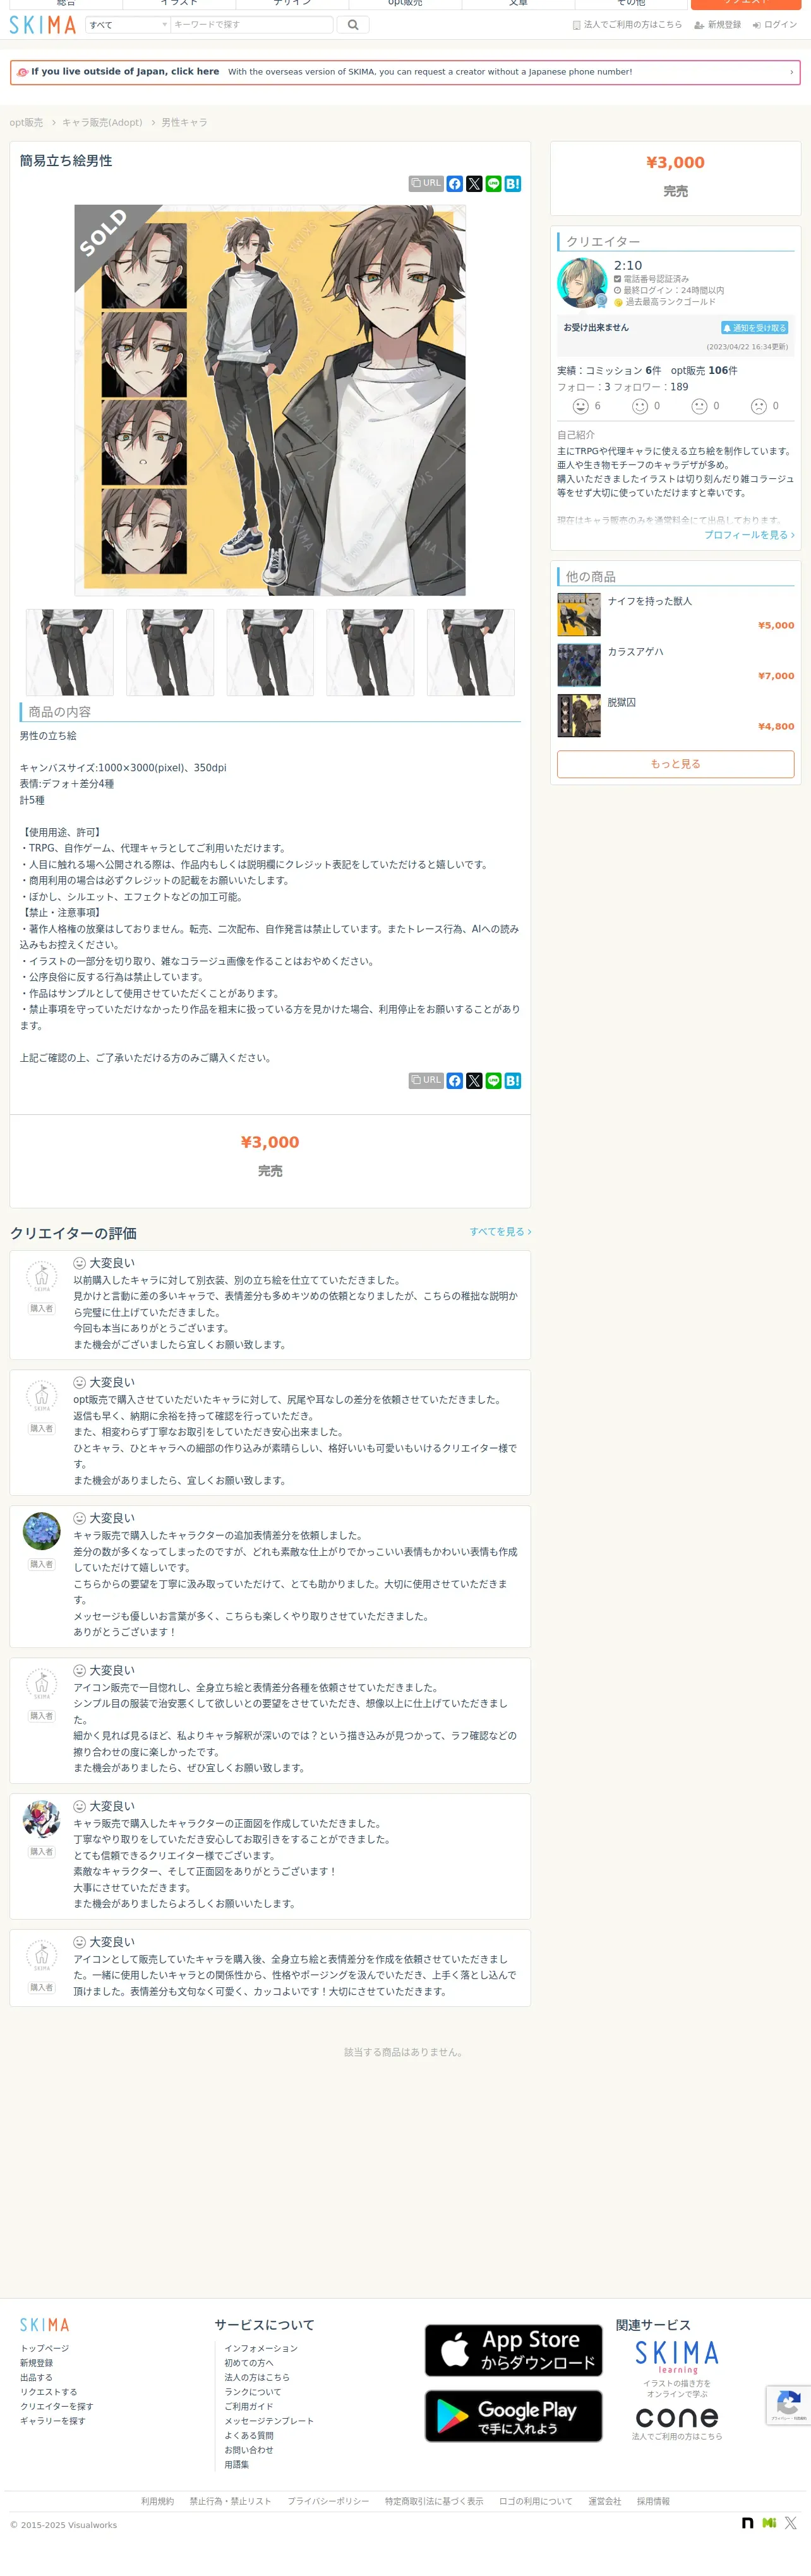Click the hydrangea reviewer avatar
This screenshot has height=2576, width=811.
pos(41,1531)
